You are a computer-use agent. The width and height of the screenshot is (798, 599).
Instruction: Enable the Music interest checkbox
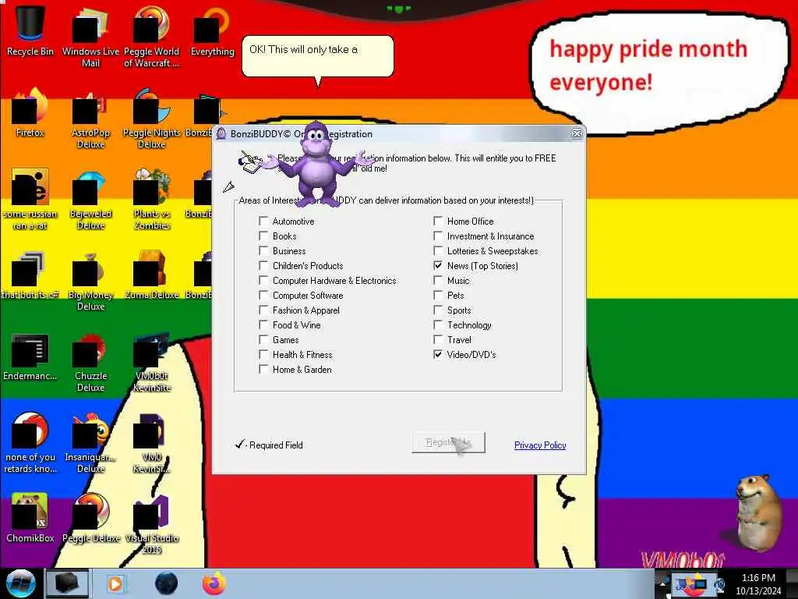438,280
